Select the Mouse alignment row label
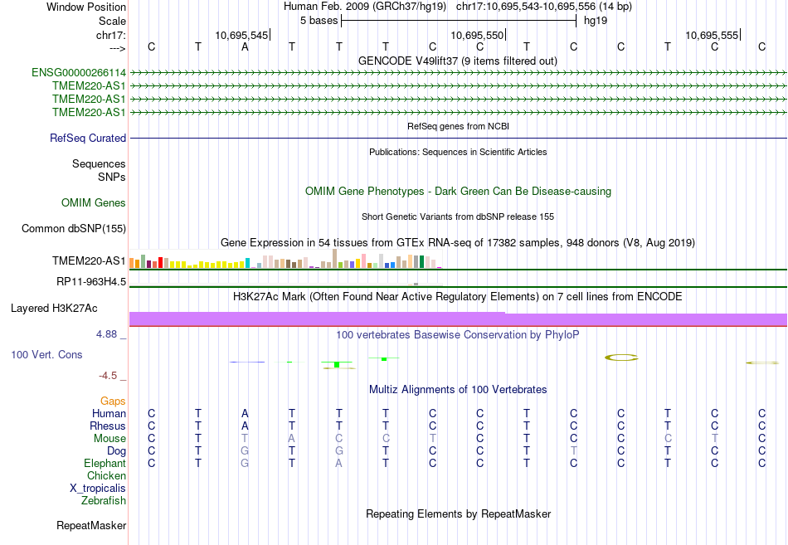Screen dimensions: 788x545 109,439
